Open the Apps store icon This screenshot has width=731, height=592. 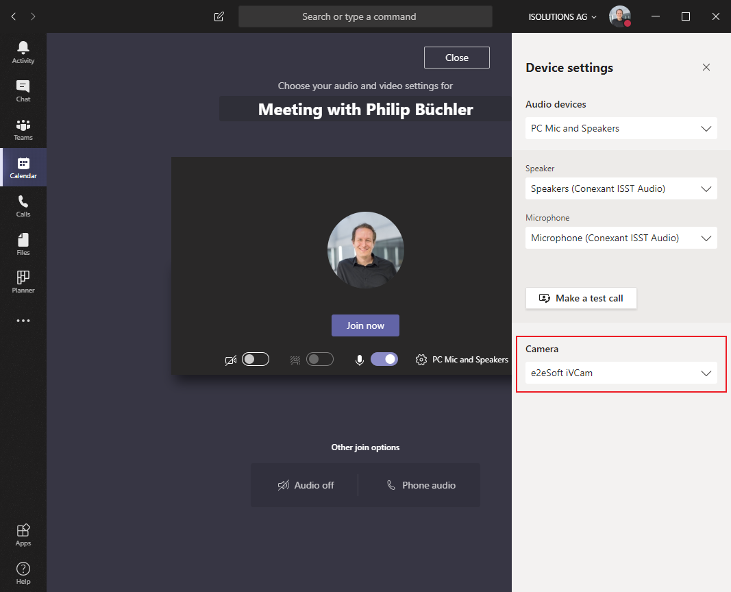pyautogui.click(x=23, y=534)
